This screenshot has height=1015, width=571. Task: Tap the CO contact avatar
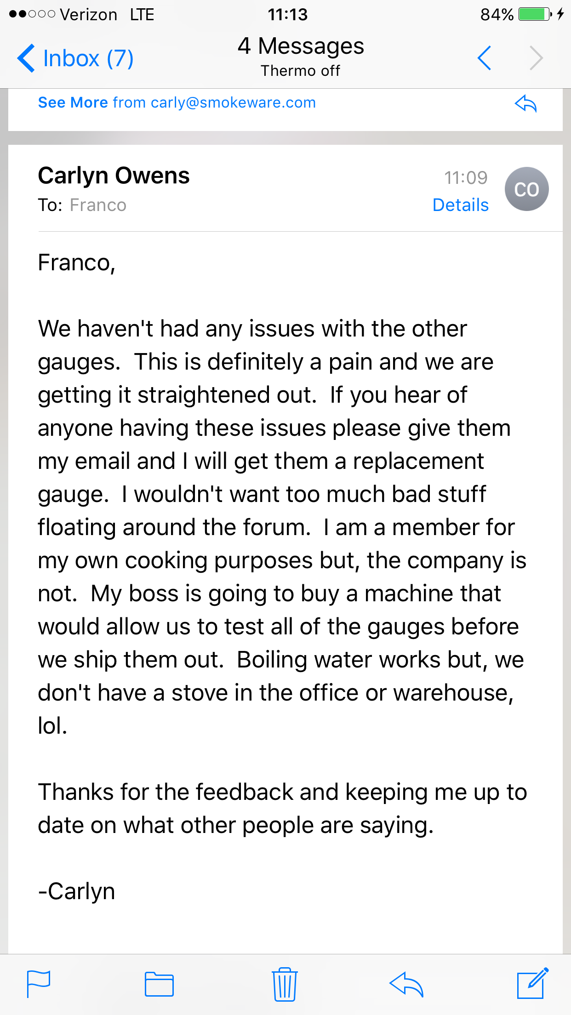[x=526, y=189]
